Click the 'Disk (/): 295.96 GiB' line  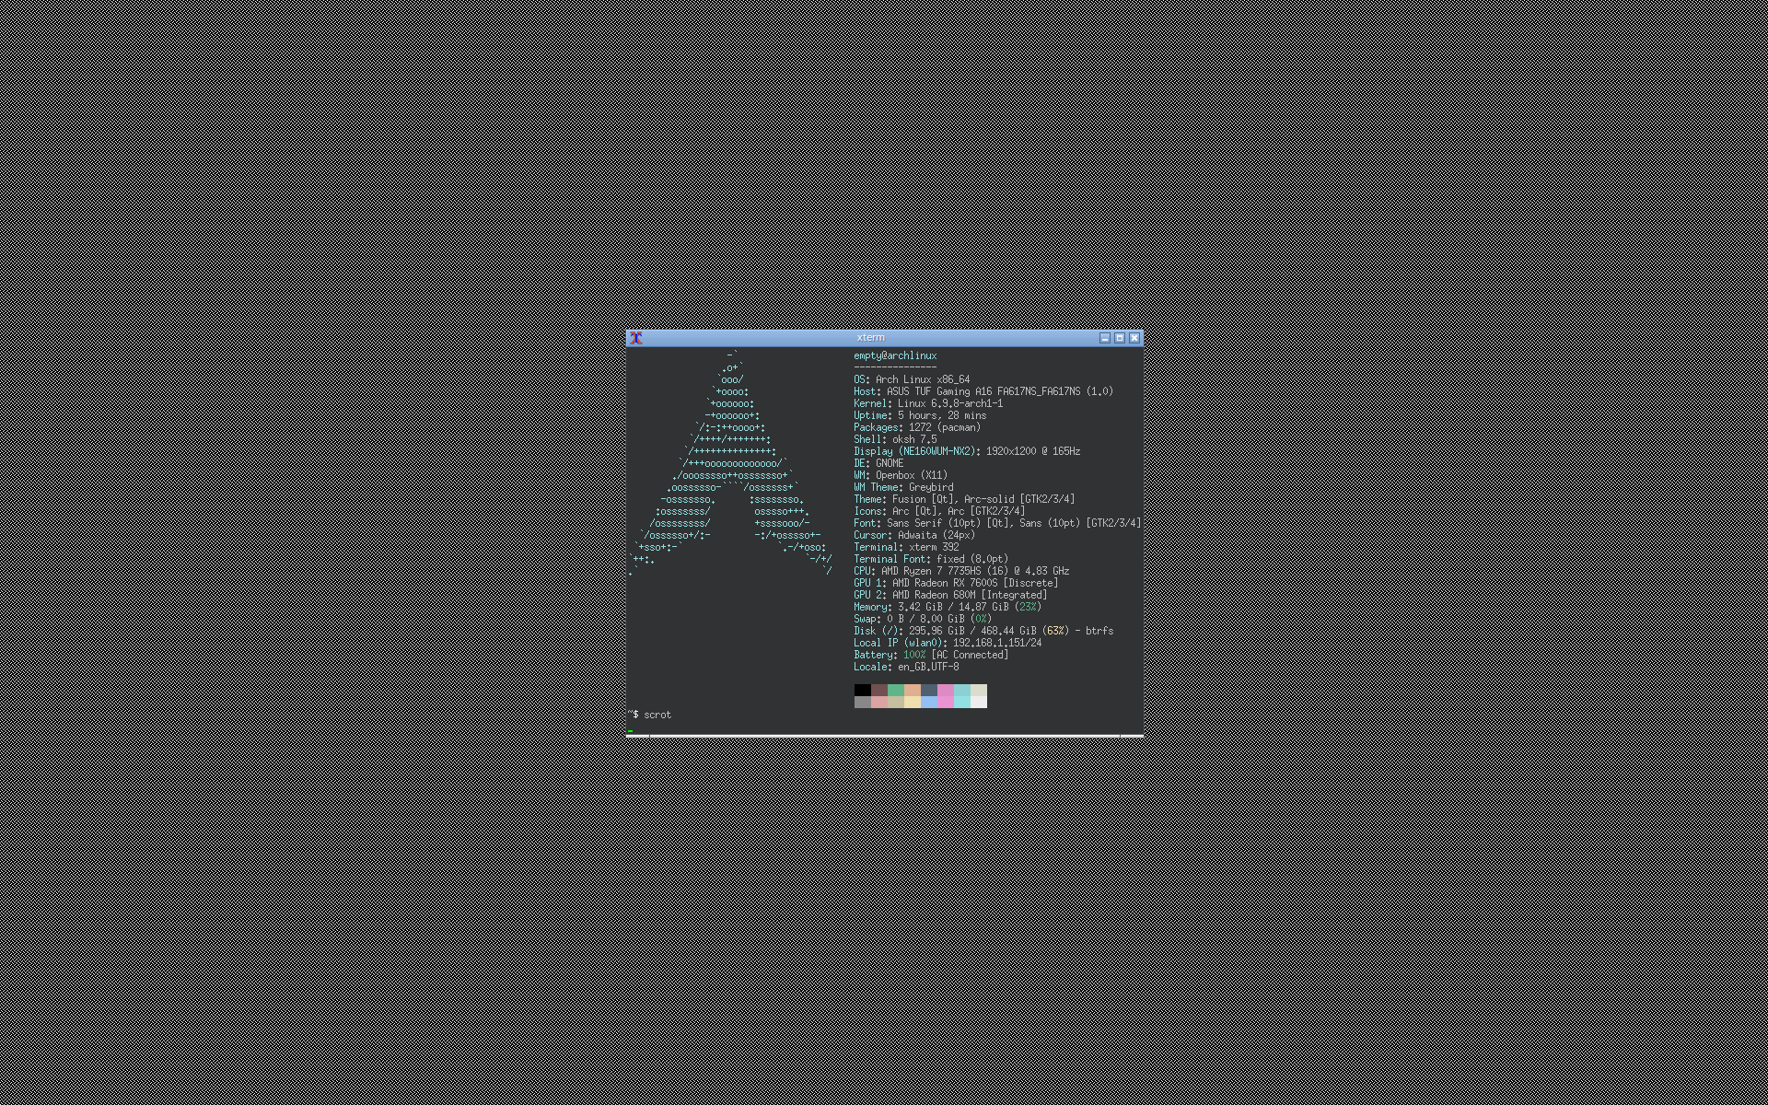point(983,631)
